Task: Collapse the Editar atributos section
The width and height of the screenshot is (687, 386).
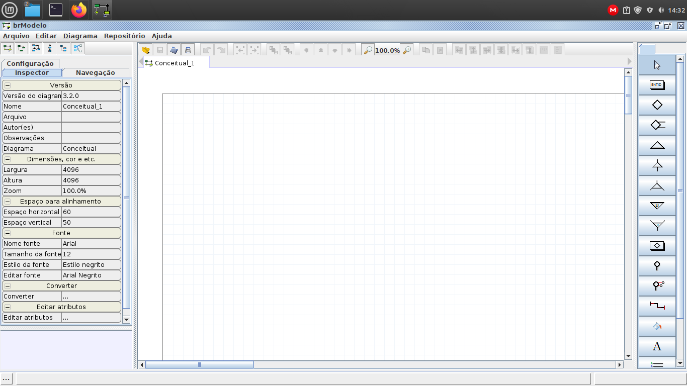Action: point(8,307)
